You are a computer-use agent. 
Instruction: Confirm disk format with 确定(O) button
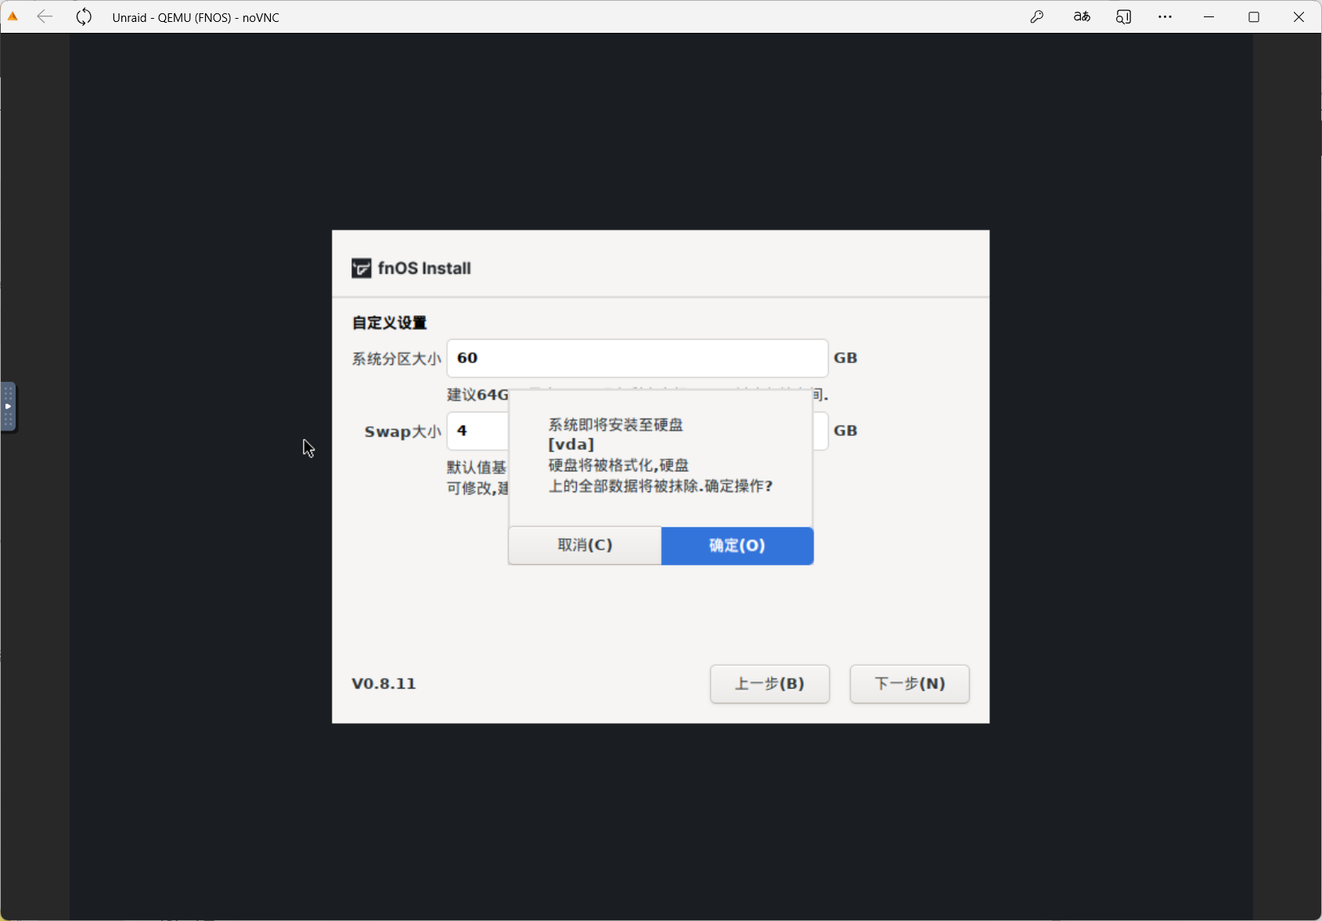pyautogui.click(x=737, y=545)
